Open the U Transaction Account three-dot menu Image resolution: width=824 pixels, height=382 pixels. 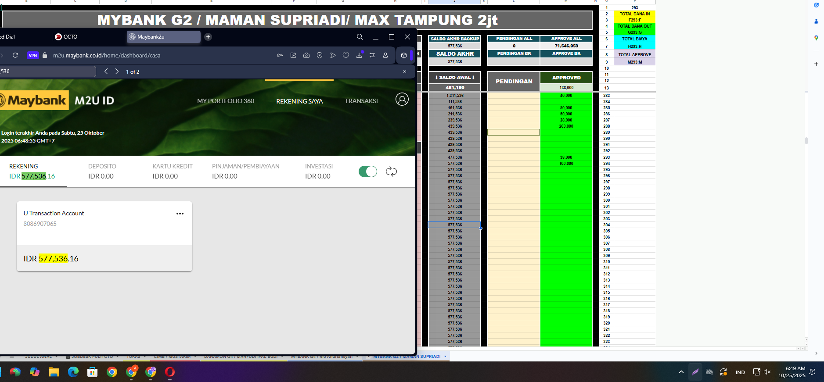pyautogui.click(x=180, y=214)
